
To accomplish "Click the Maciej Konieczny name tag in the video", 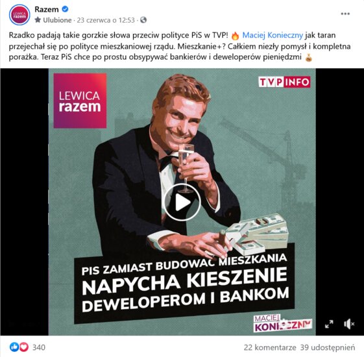I will point(283,323).
